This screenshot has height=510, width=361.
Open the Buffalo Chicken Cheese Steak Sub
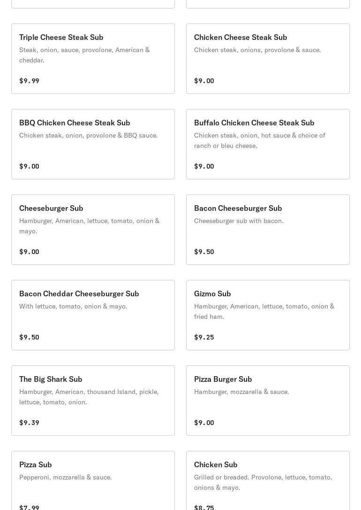click(x=254, y=123)
